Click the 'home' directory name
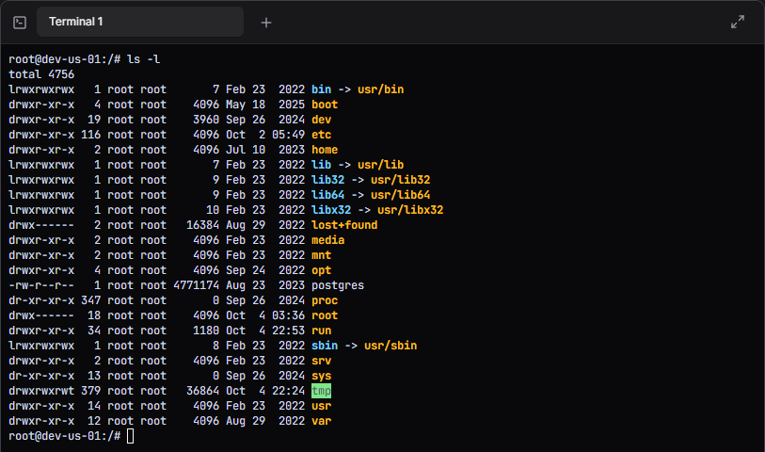Viewport: 765px width, 452px height. 325,150
